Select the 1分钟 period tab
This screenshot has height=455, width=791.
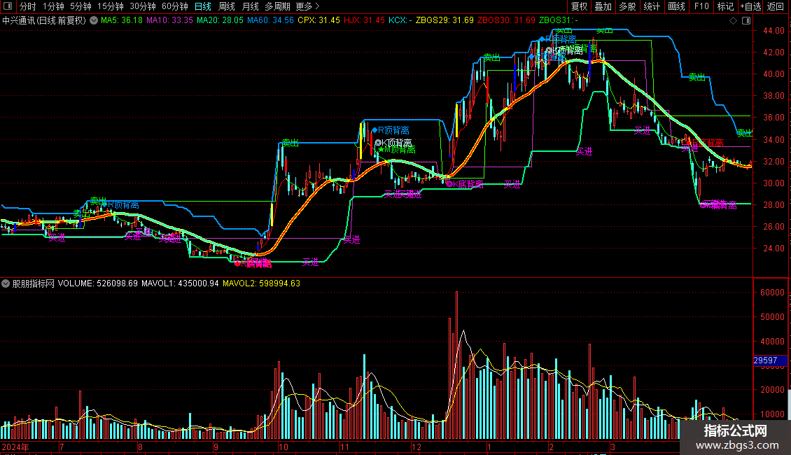coord(53,6)
